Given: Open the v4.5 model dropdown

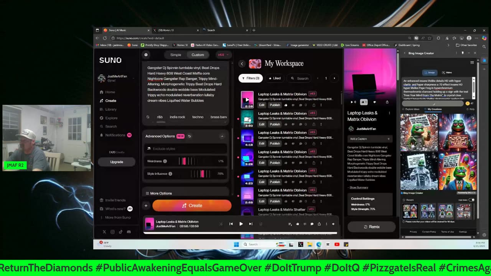Looking at the screenshot, I should [223, 55].
